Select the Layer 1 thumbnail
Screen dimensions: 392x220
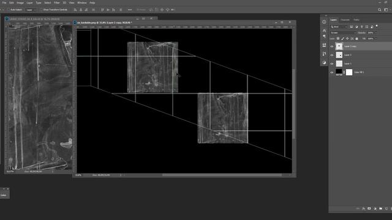pyautogui.click(x=339, y=64)
